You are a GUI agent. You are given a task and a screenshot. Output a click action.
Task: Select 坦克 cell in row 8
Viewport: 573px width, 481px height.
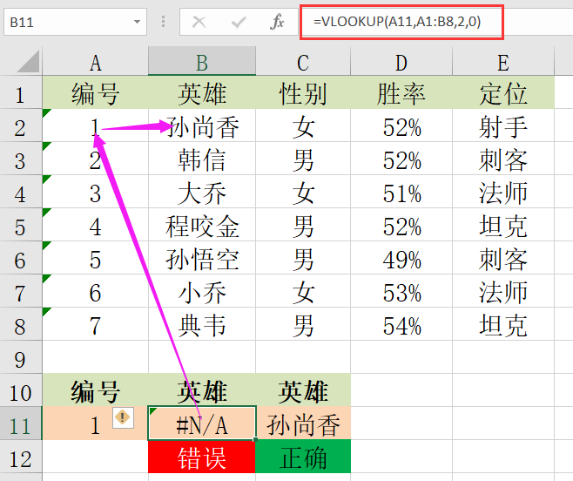[503, 325]
